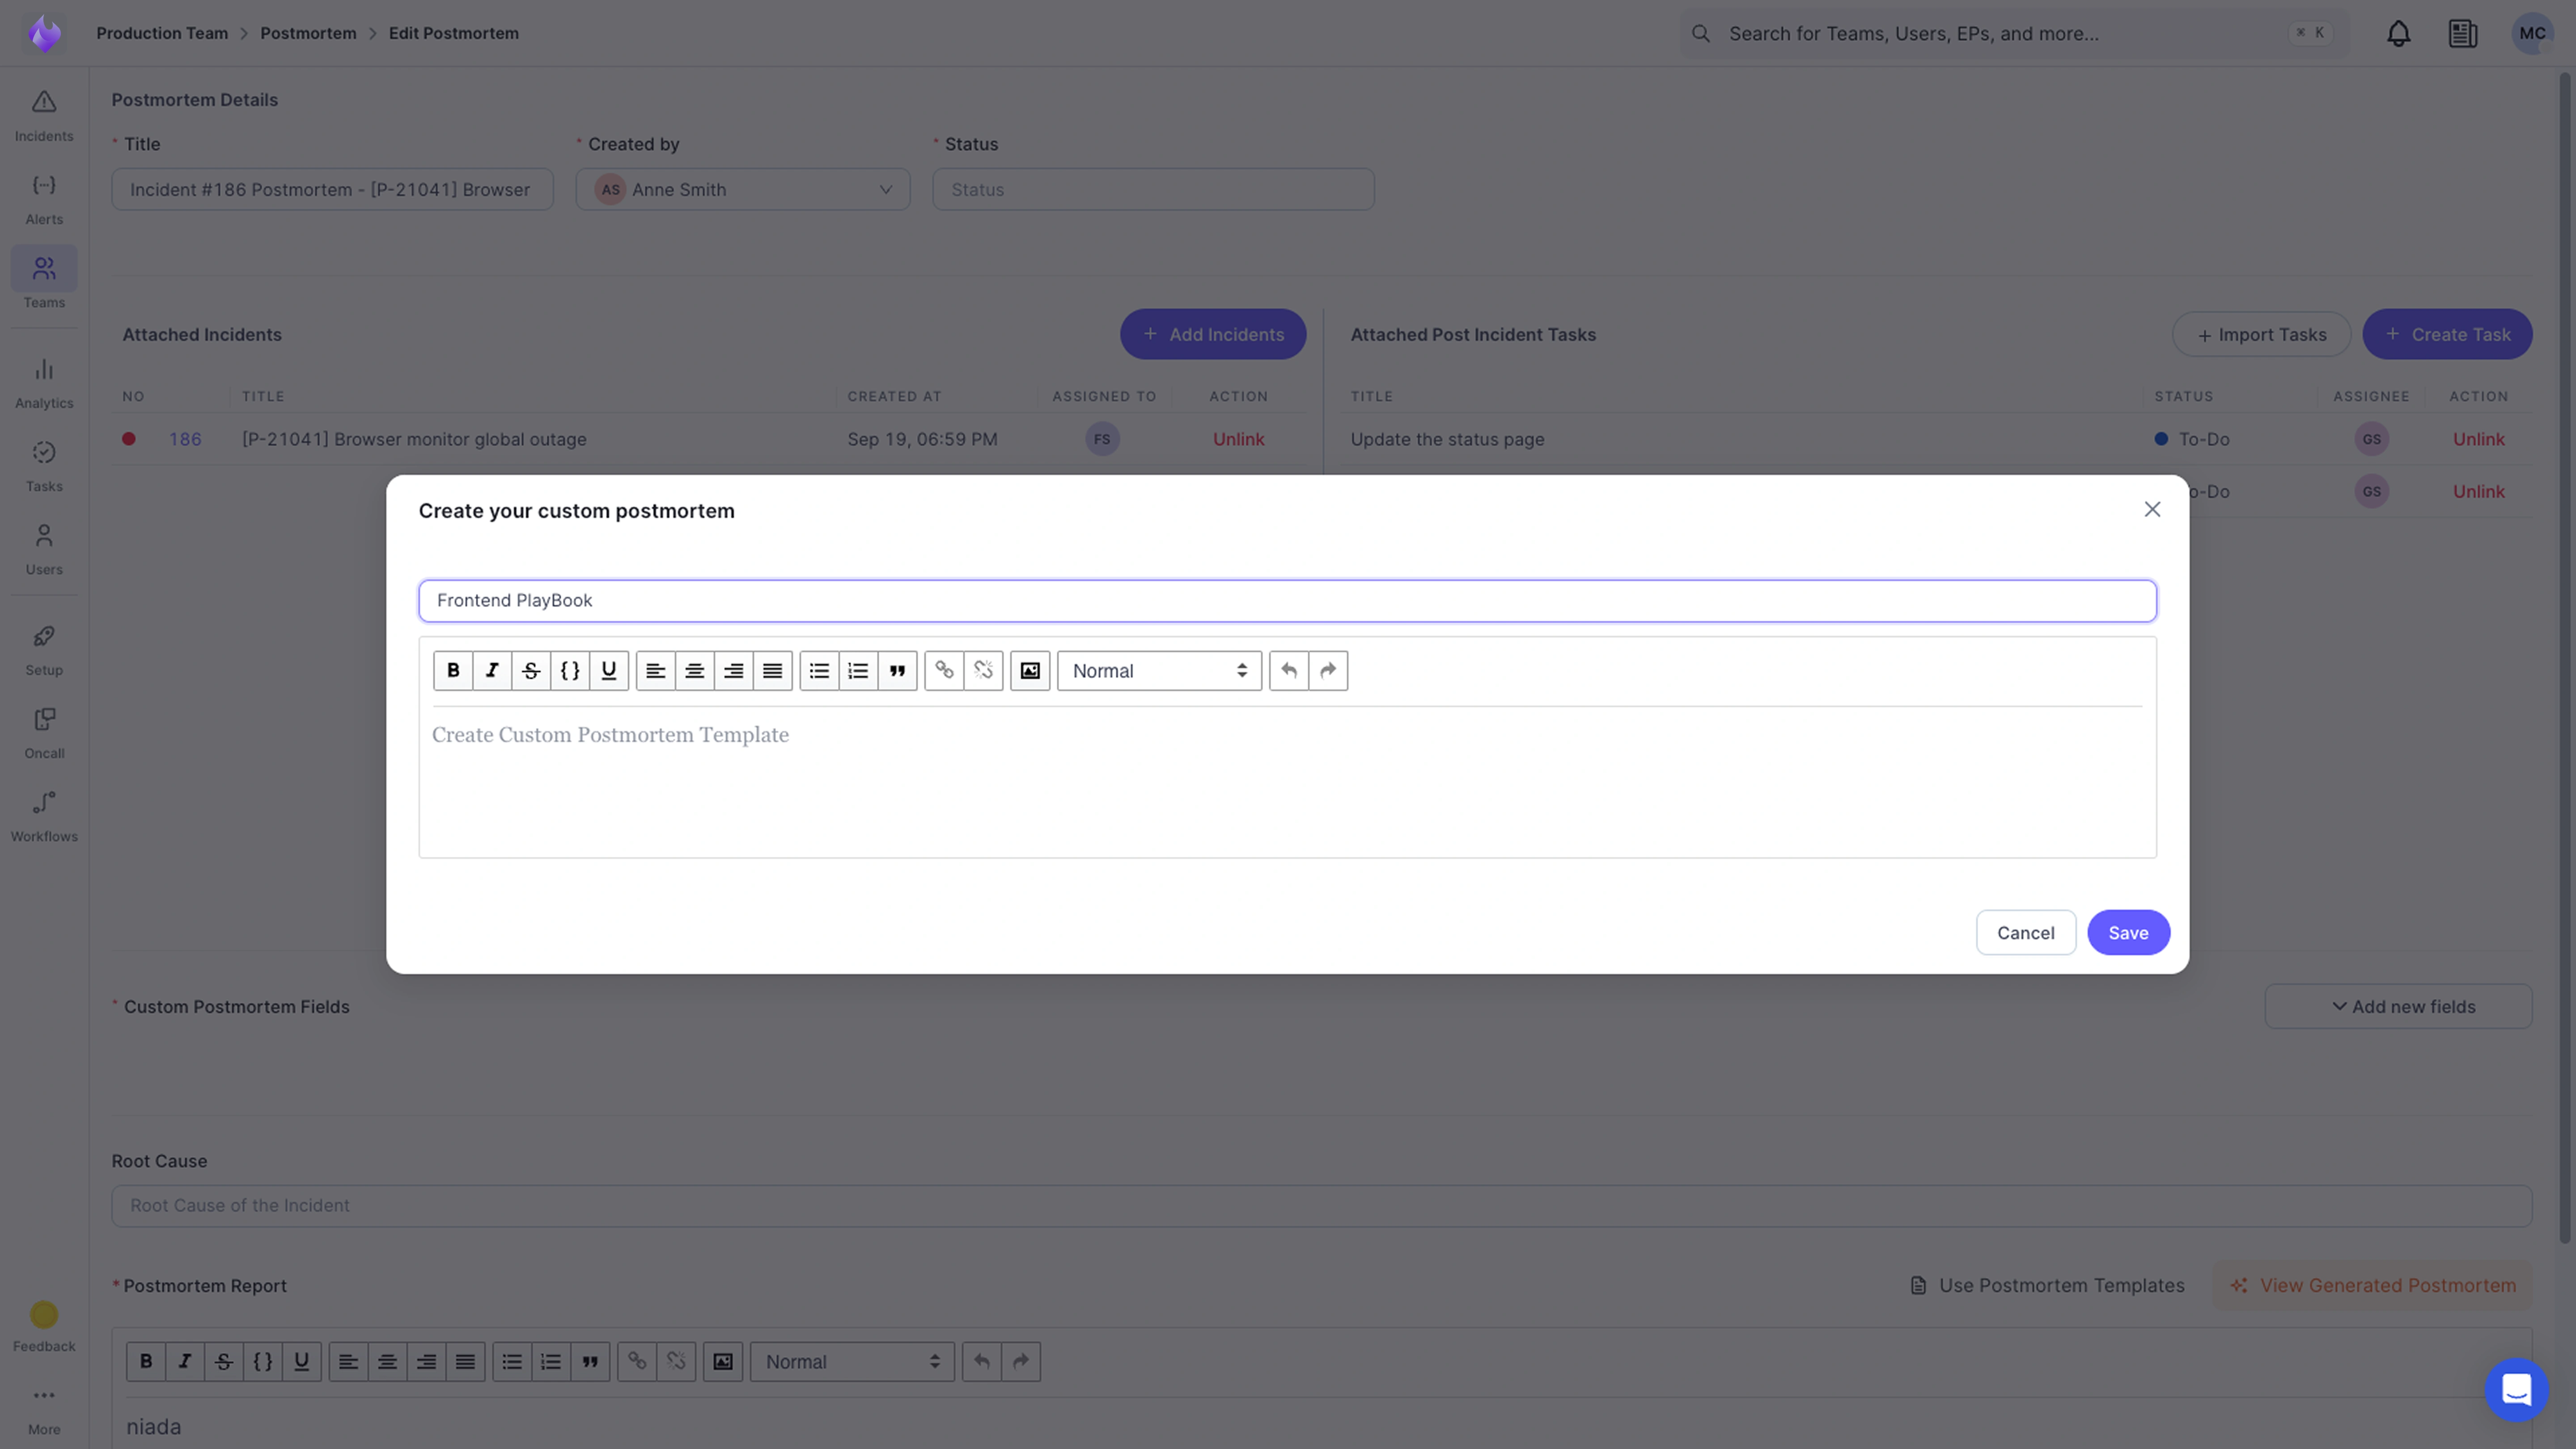
Task: Open the Normal block type dropdown
Action: click(1159, 670)
